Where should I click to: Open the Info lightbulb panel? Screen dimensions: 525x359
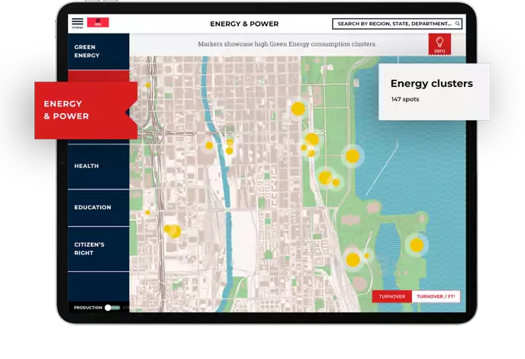tap(440, 44)
